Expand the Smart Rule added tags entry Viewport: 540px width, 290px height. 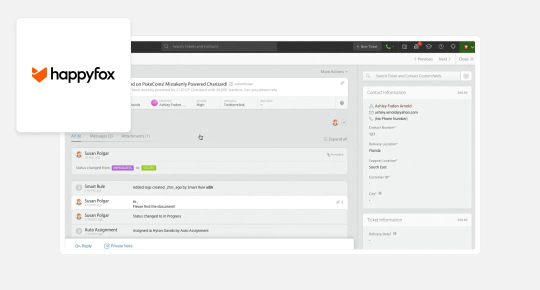(209, 187)
